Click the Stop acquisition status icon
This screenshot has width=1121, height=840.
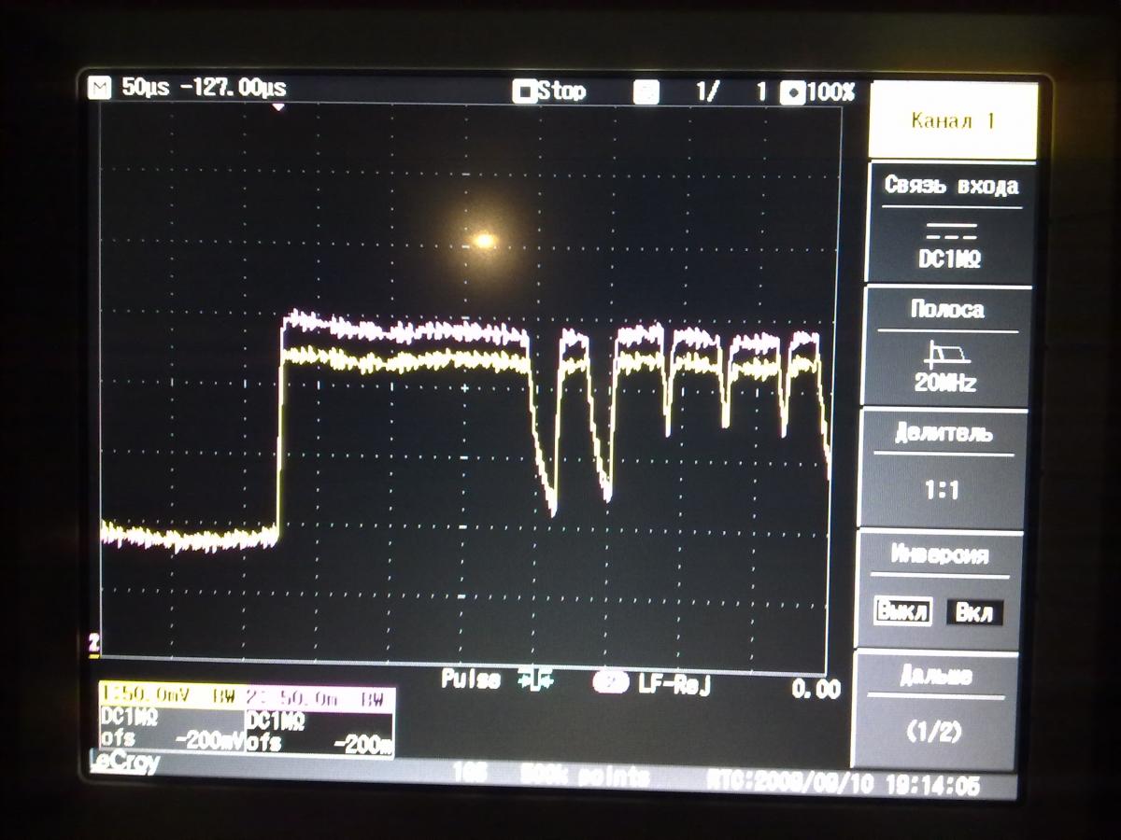525,91
